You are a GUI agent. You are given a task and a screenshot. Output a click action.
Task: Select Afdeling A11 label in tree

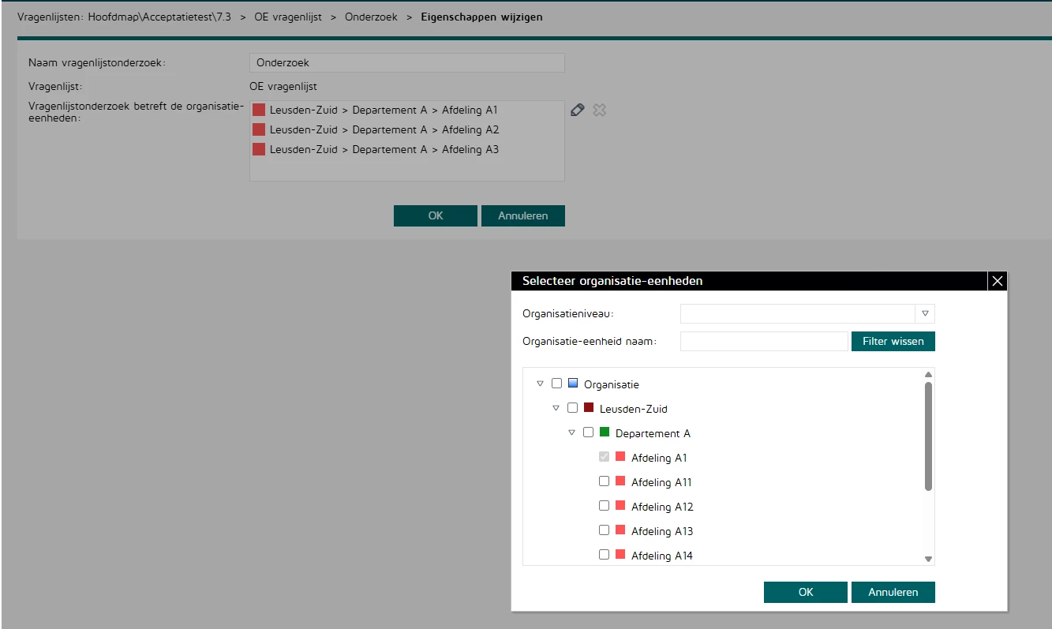pyautogui.click(x=661, y=482)
